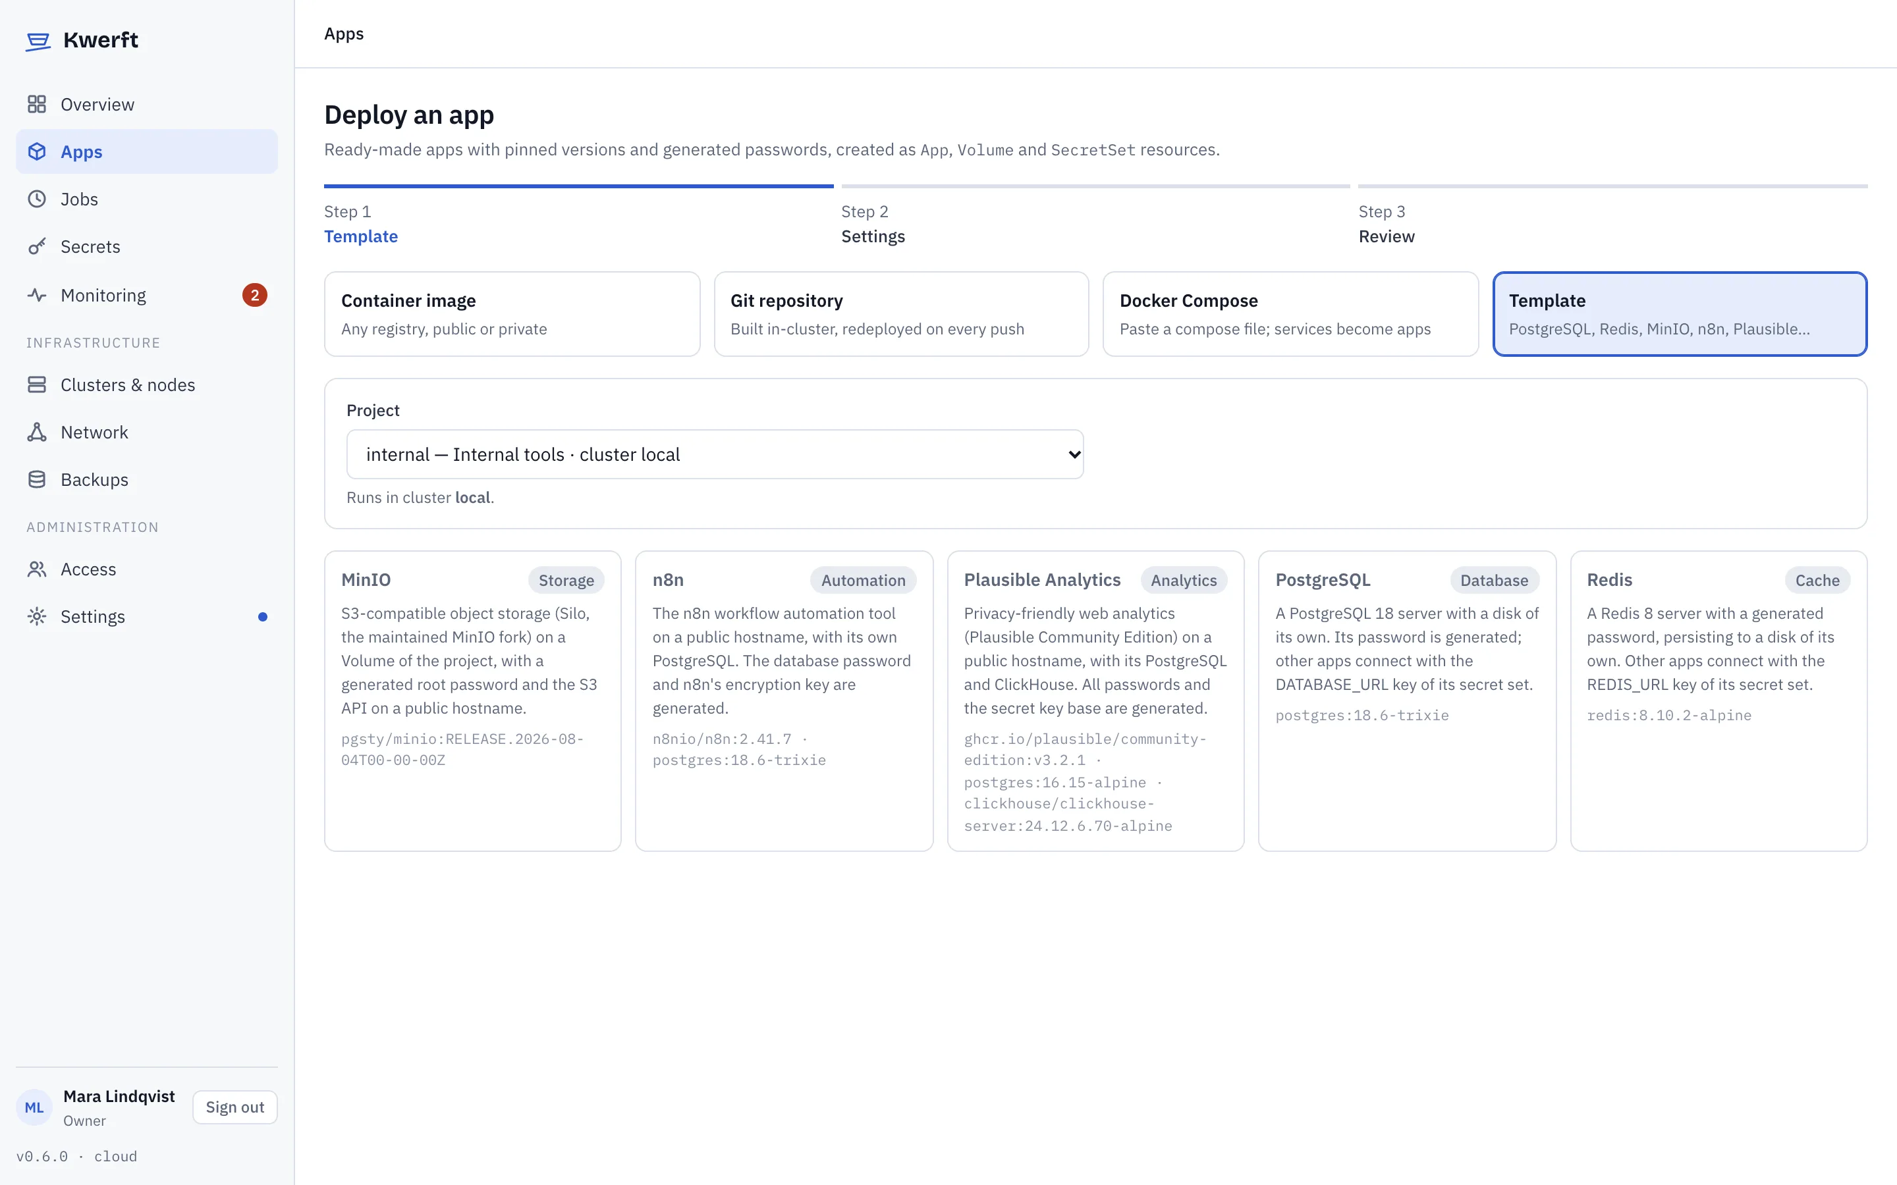The image size is (1897, 1185).
Task: Click the Database tag on PostgreSQL
Action: (x=1494, y=581)
